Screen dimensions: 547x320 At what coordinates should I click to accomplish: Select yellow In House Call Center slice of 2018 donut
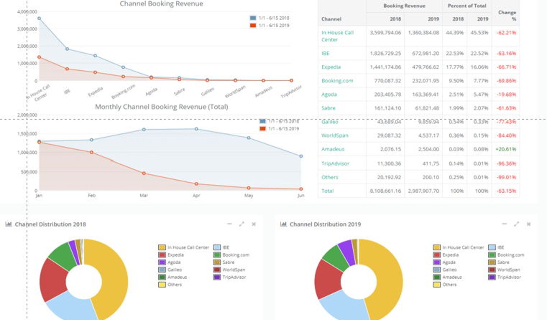[115, 277]
